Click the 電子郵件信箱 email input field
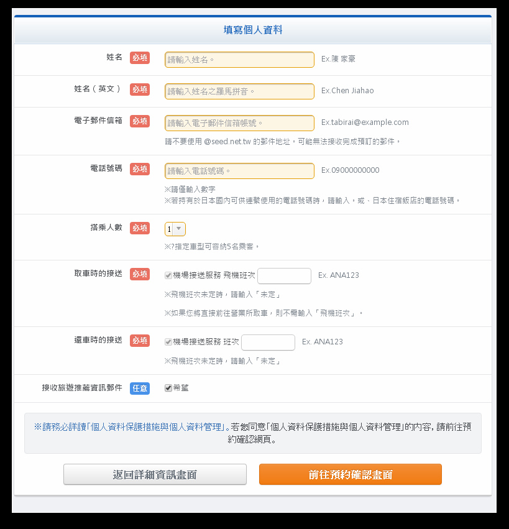The image size is (509, 529). click(239, 123)
